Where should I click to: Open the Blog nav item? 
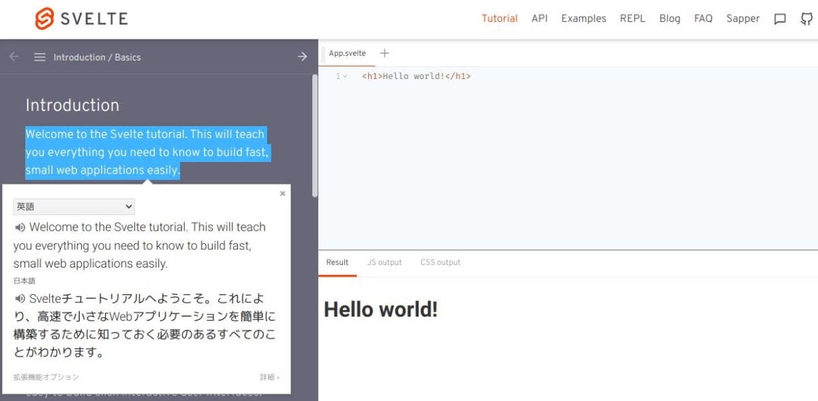(669, 18)
